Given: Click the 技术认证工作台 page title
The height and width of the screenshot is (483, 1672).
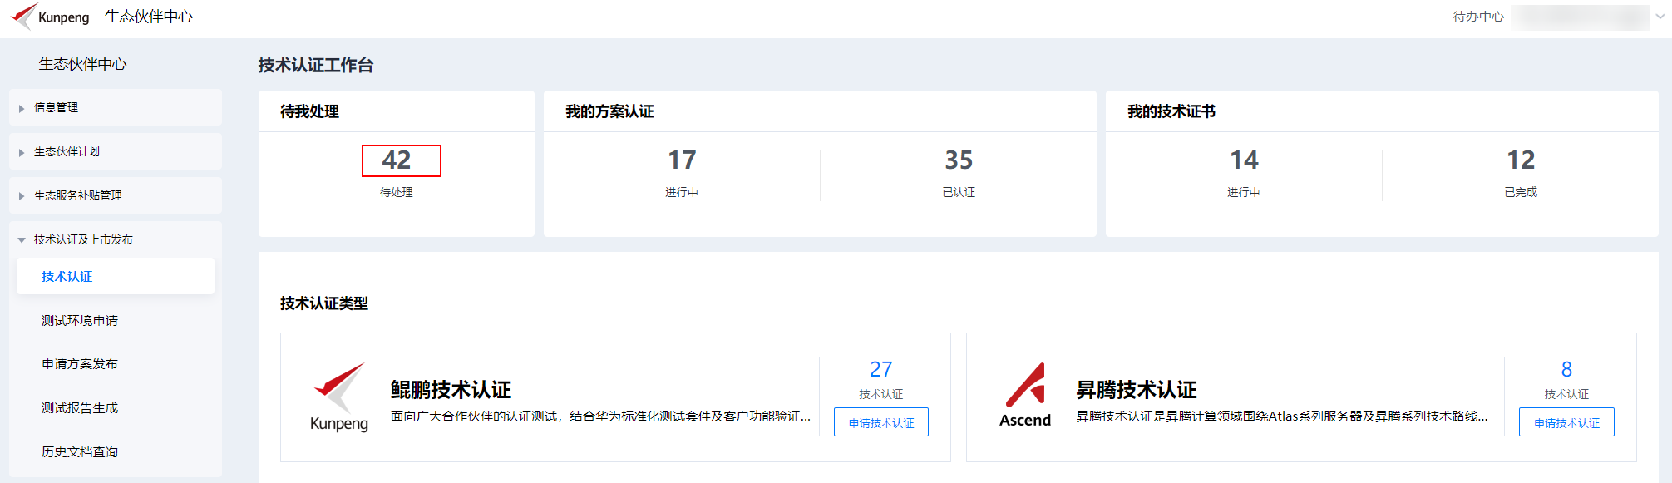Looking at the screenshot, I should (316, 65).
